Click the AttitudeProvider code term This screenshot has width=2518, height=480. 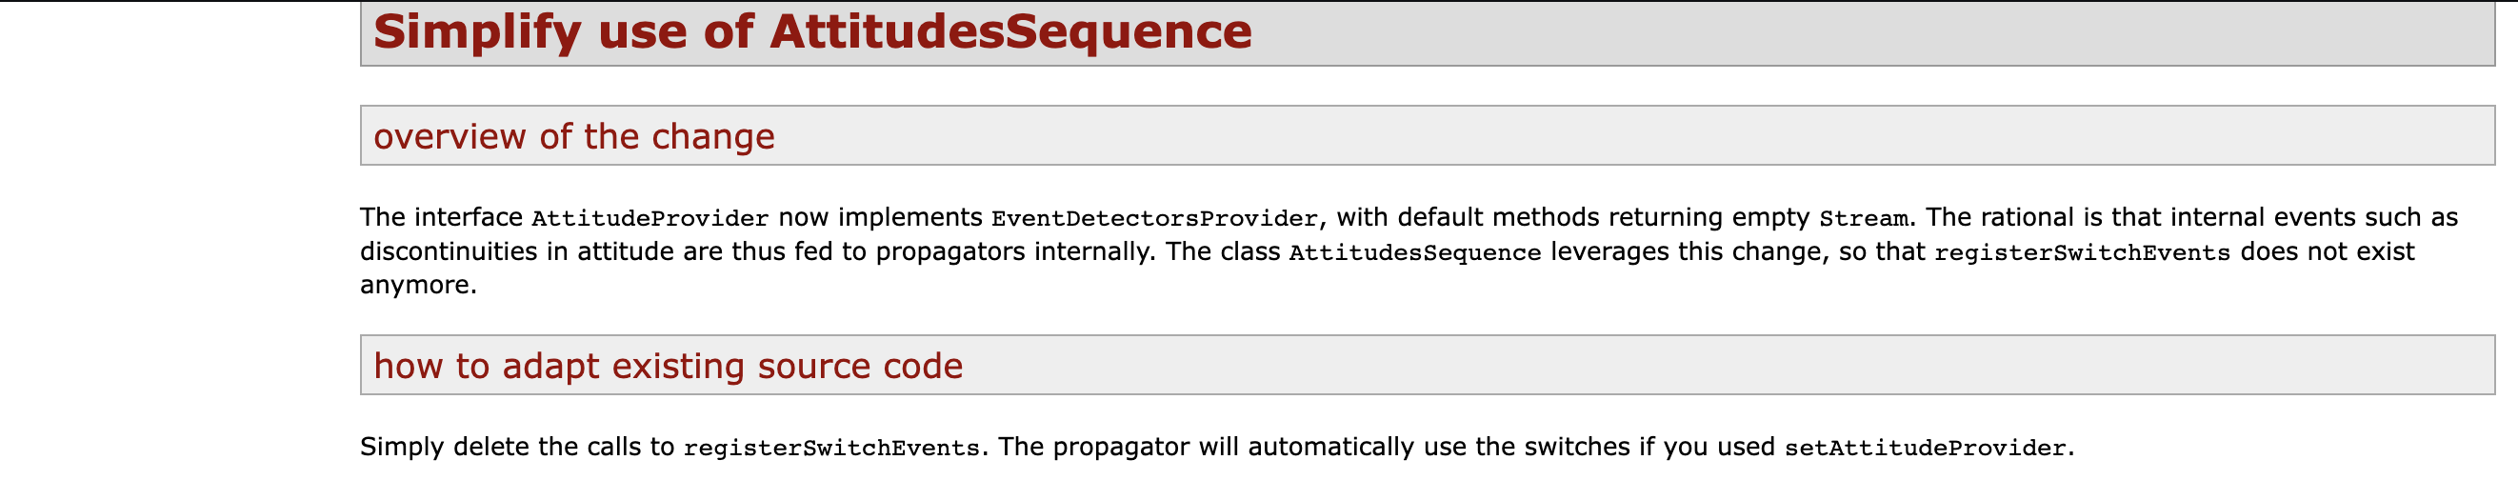click(x=650, y=218)
